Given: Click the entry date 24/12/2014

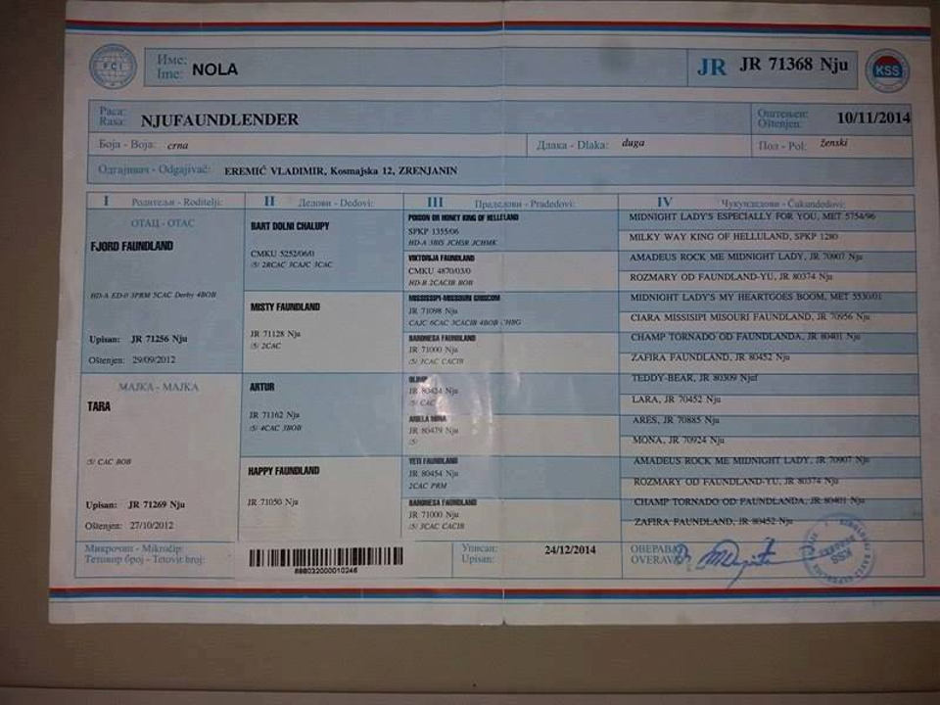Looking at the screenshot, I should (x=570, y=549).
